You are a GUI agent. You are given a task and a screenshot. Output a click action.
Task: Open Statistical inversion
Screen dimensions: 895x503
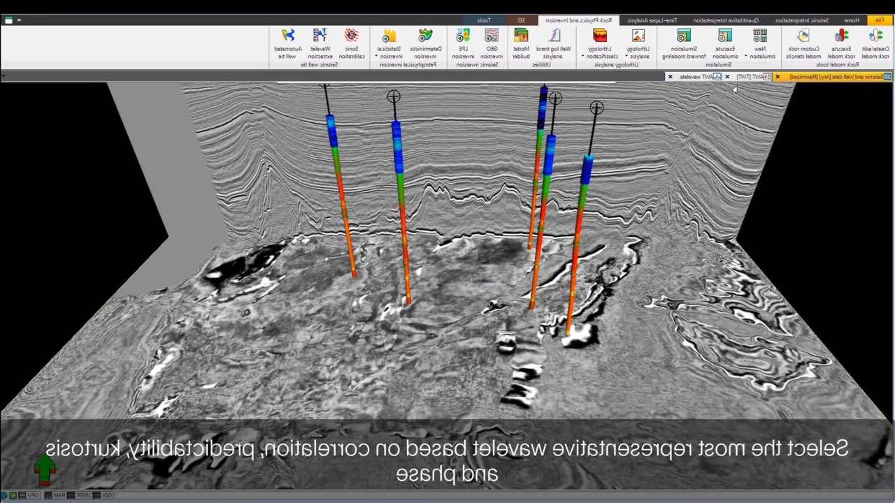(389, 43)
